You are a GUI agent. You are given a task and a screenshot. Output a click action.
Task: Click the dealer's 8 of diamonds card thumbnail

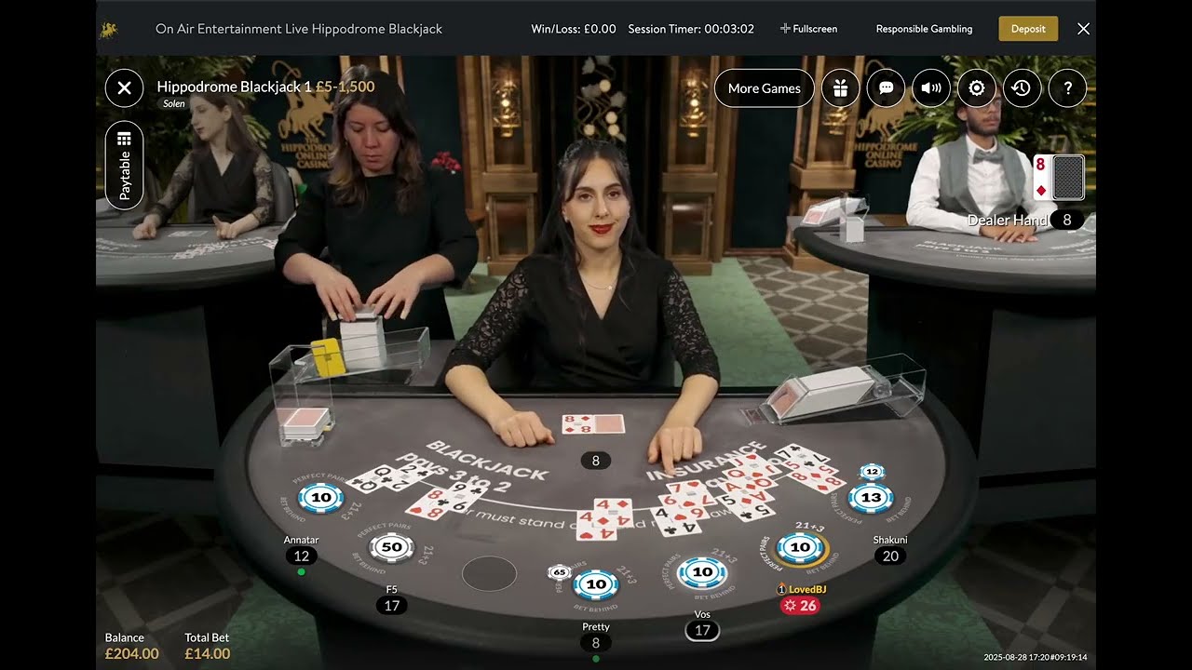coord(1041,178)
